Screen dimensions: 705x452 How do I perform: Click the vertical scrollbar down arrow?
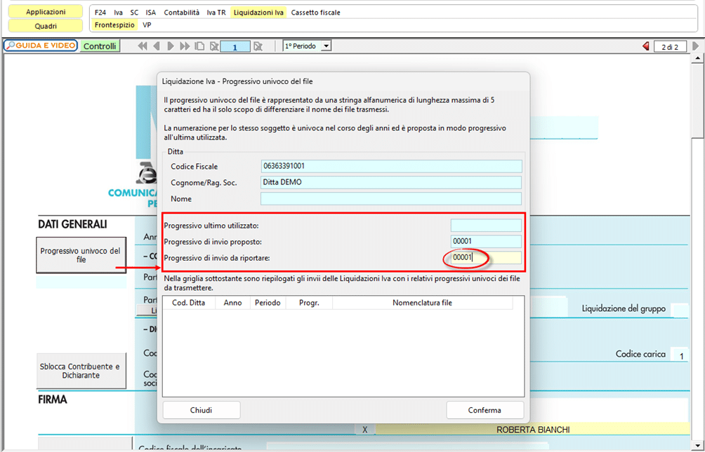[x=697, y=444]
